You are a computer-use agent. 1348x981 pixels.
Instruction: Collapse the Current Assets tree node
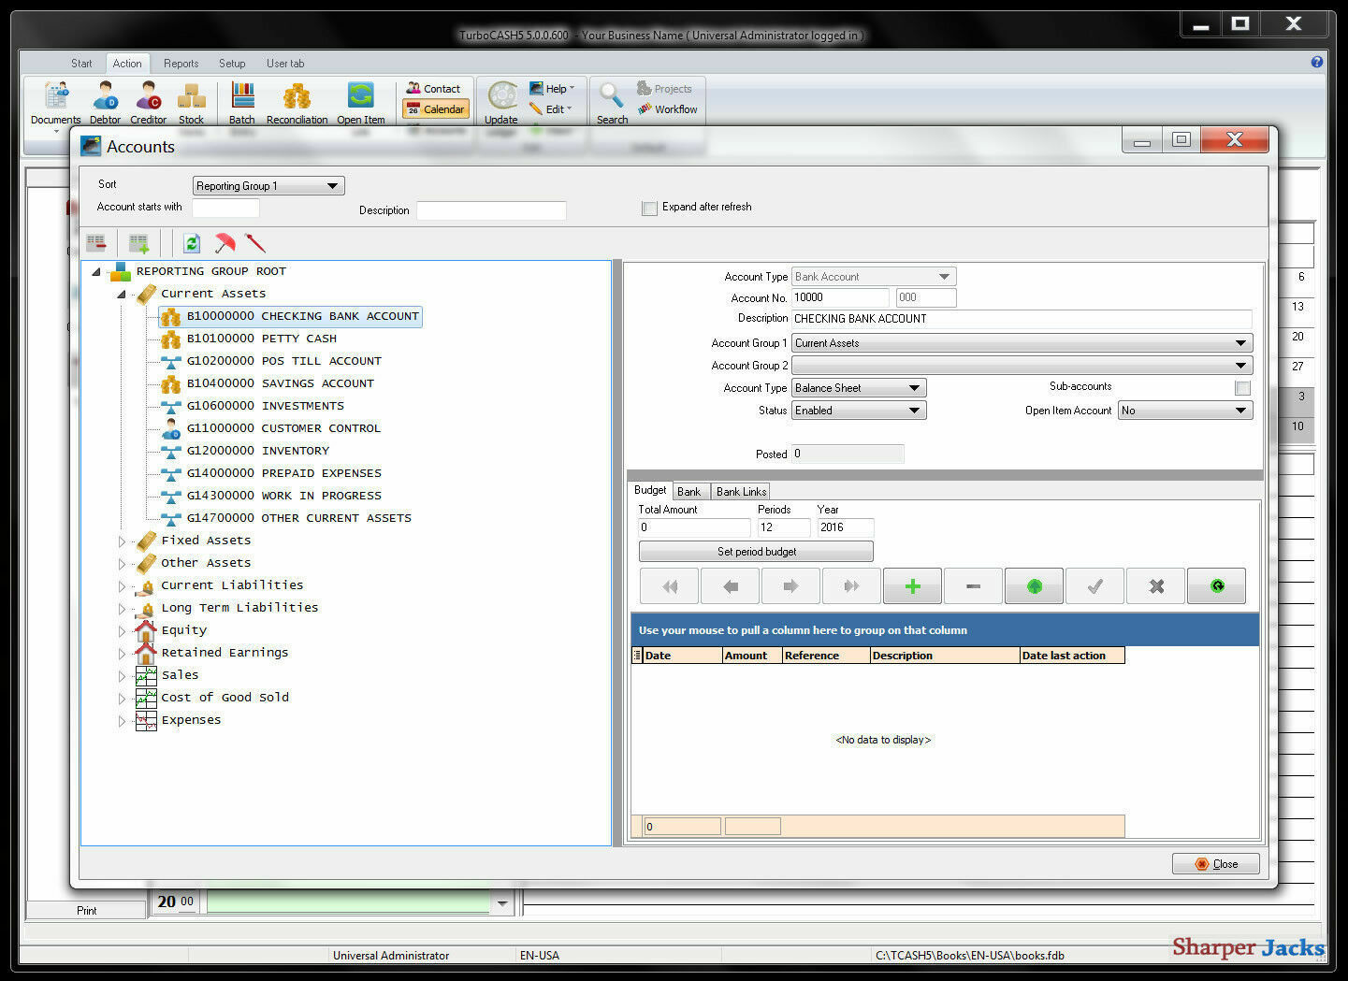click(x=122, y=295)
